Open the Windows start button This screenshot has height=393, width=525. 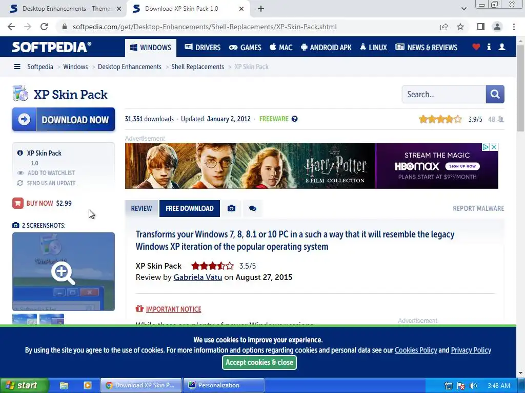pos(24,385)
